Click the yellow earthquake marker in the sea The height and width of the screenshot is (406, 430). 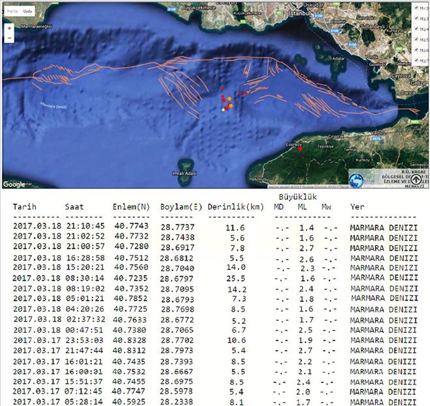coord(224,110)
